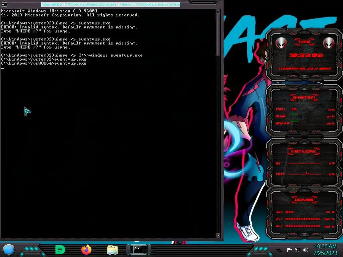Click the IN label in Network widget
Viewport: 343px width, 257px height.
click(x=278, y=163)
